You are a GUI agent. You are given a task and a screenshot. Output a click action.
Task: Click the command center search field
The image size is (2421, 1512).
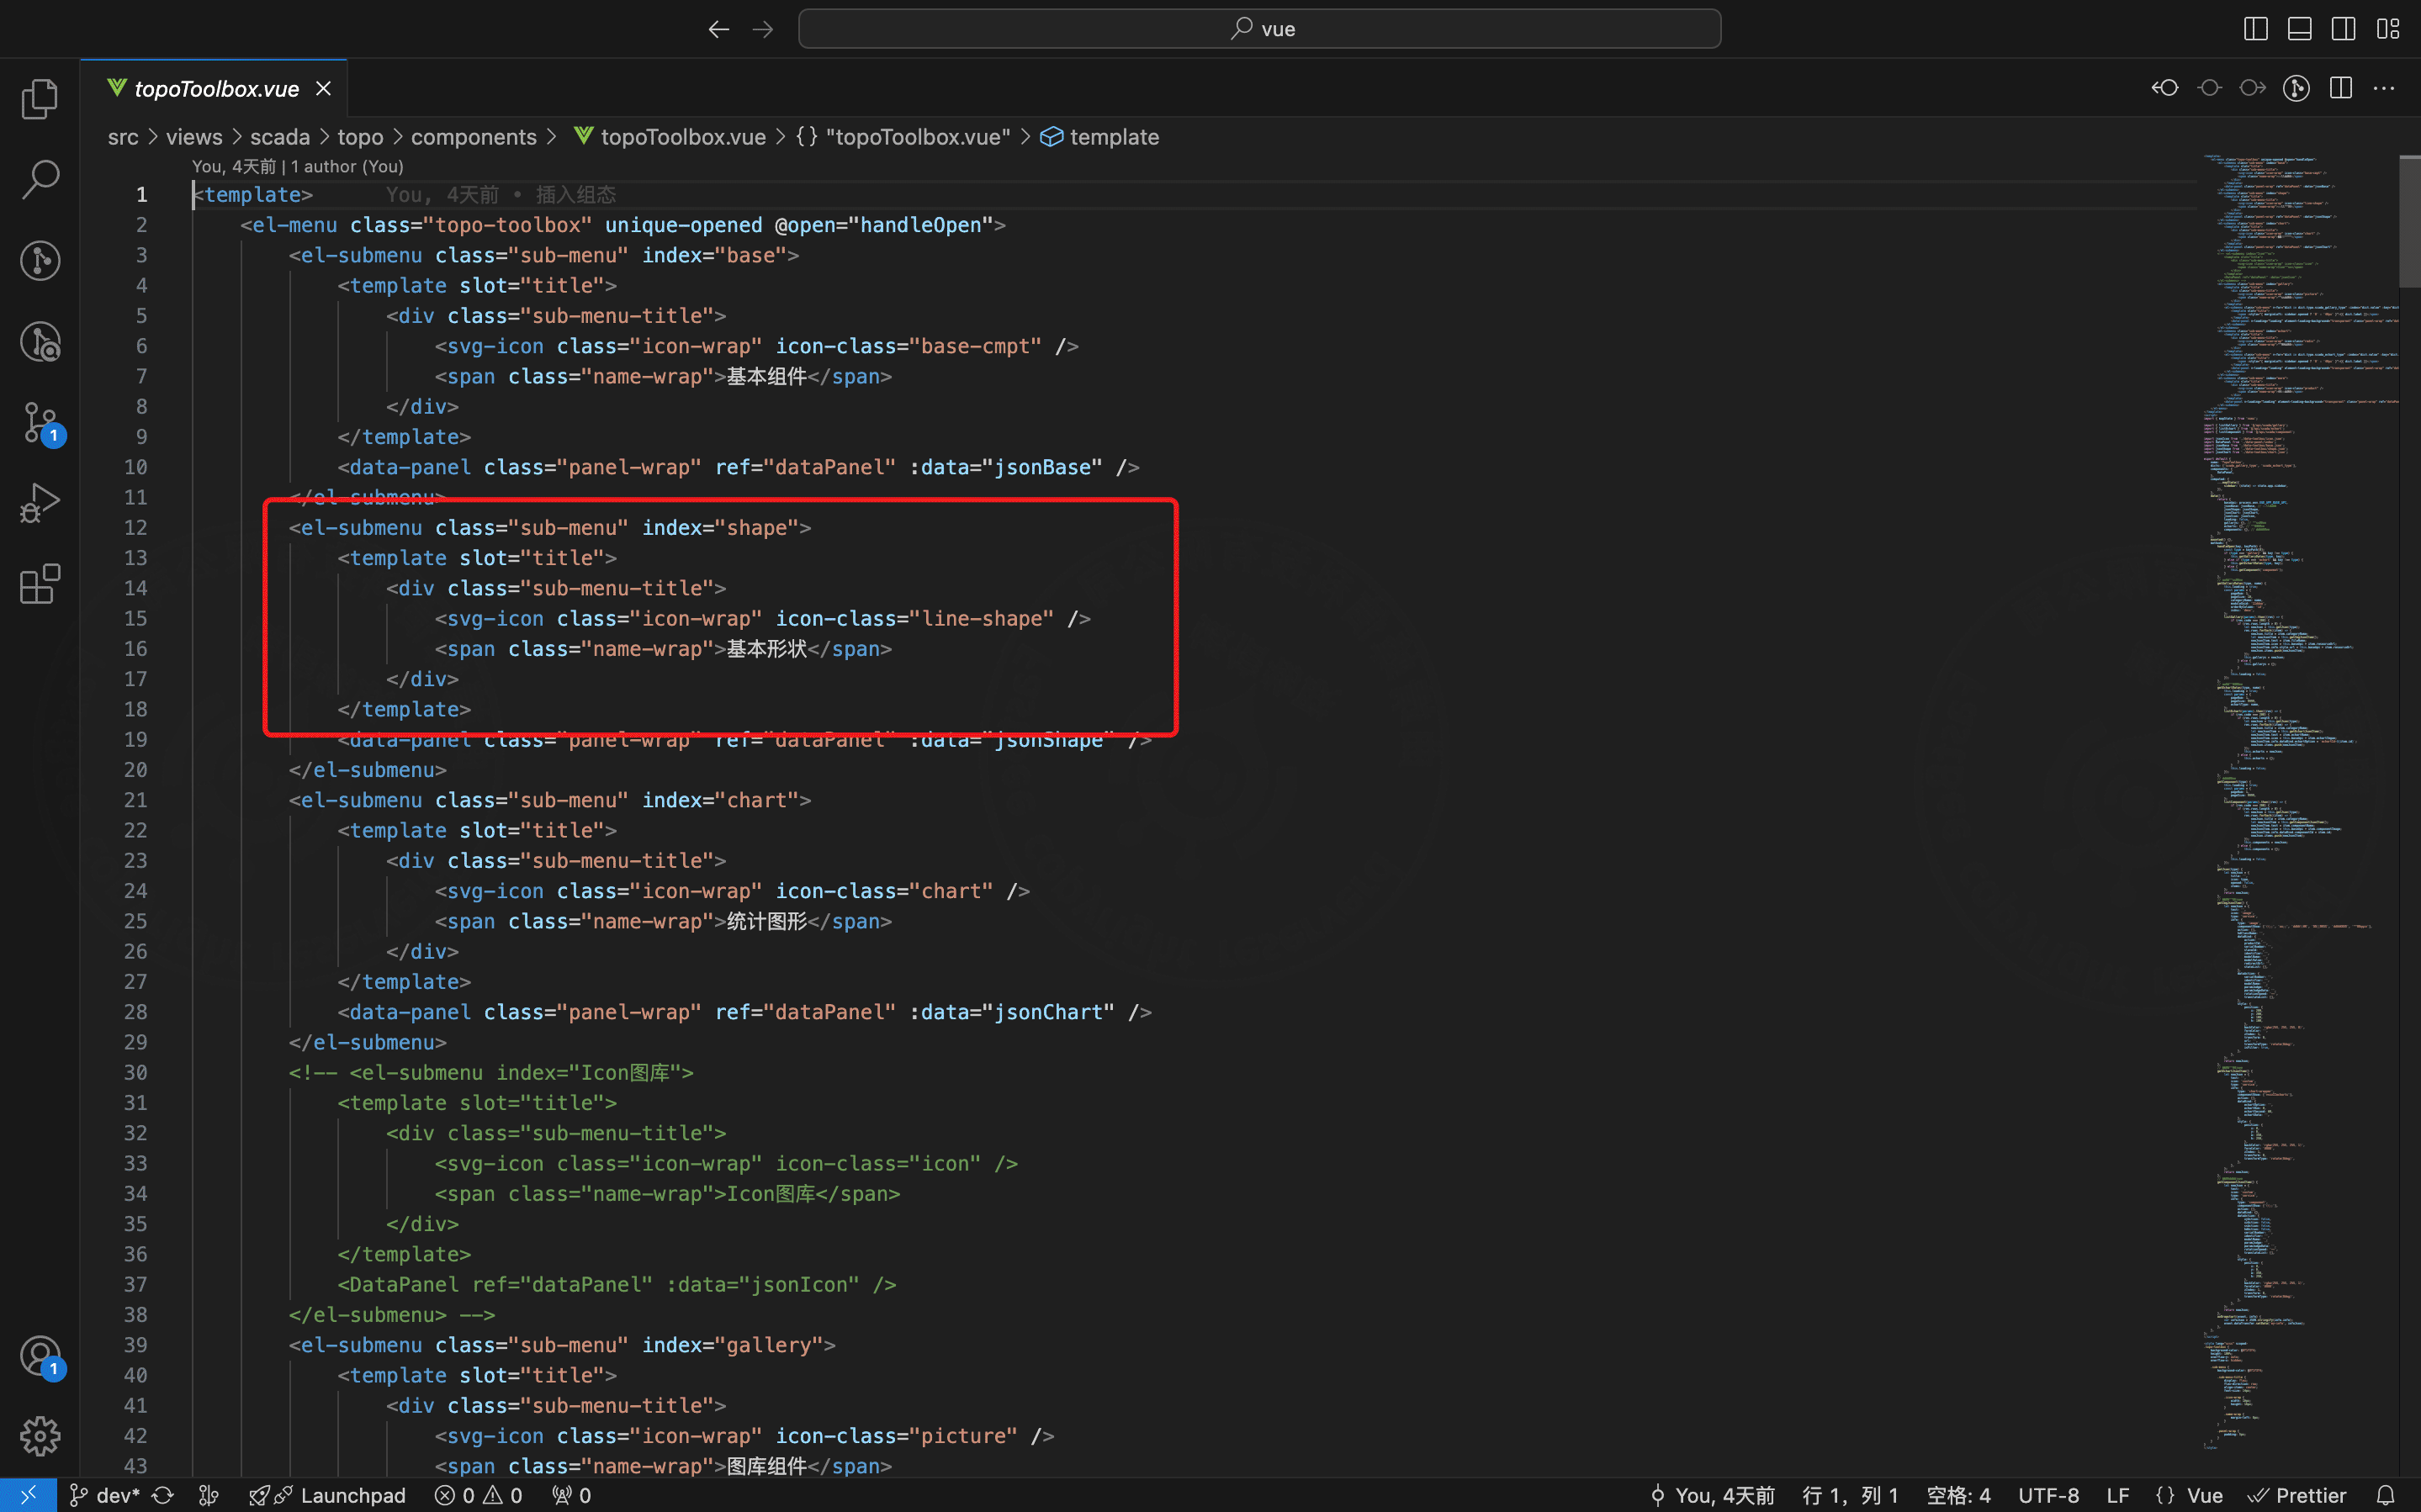point(1259,29)
